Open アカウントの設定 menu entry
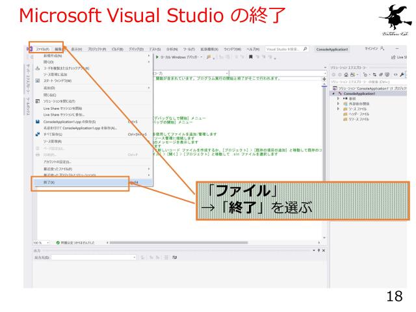The width and height of the screenshot is (416, 312). point(92,162)
